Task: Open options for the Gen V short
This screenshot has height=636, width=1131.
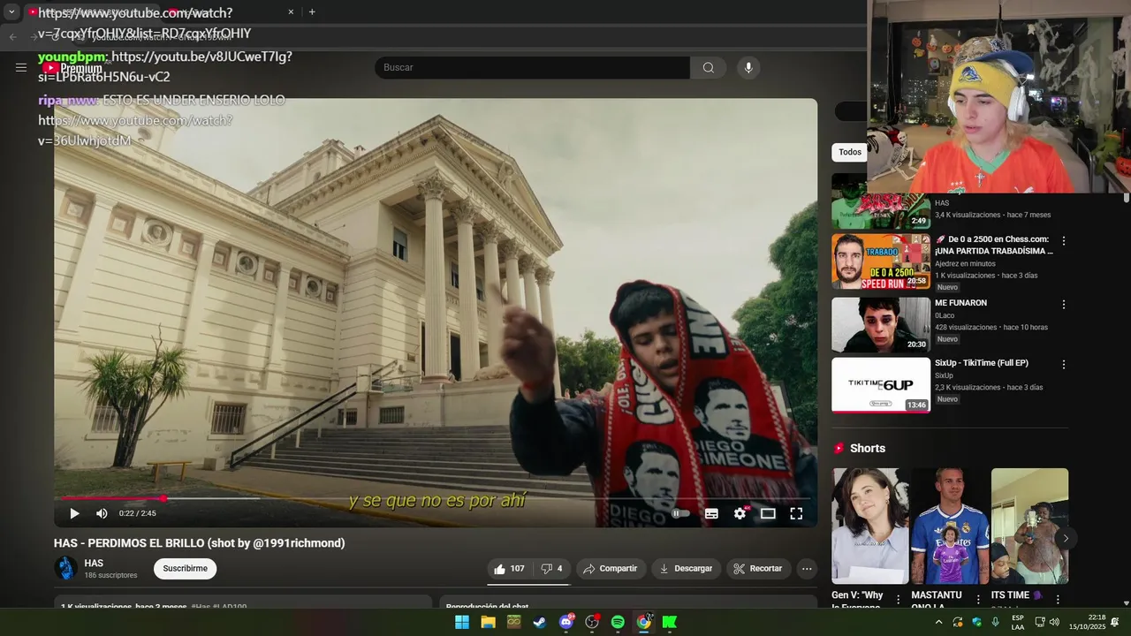Action: click(899, 600)
